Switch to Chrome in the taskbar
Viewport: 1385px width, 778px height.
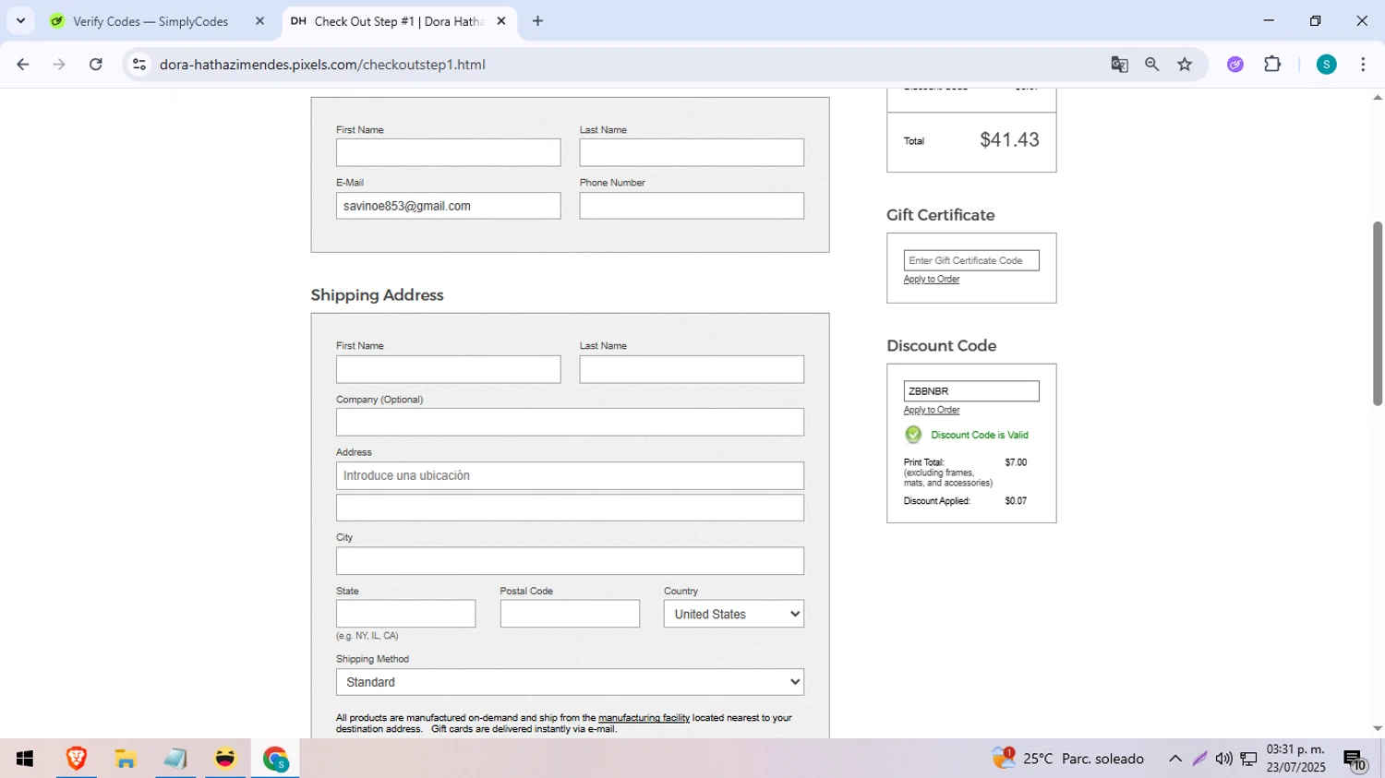275,759
